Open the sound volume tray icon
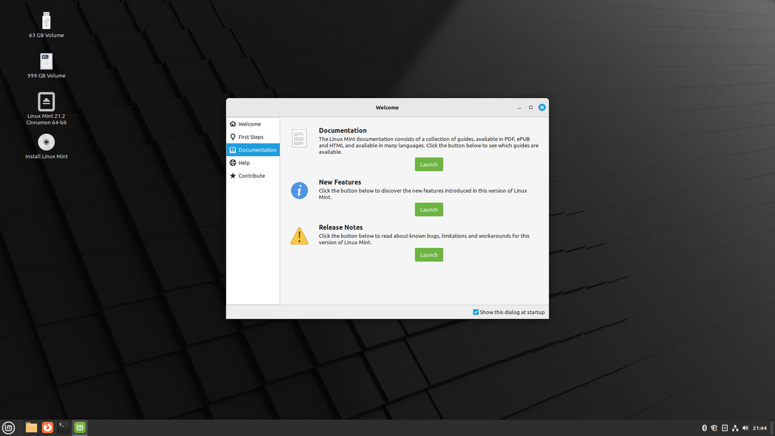Viewport: 775px width, 436px height. (x=745, y=428)
